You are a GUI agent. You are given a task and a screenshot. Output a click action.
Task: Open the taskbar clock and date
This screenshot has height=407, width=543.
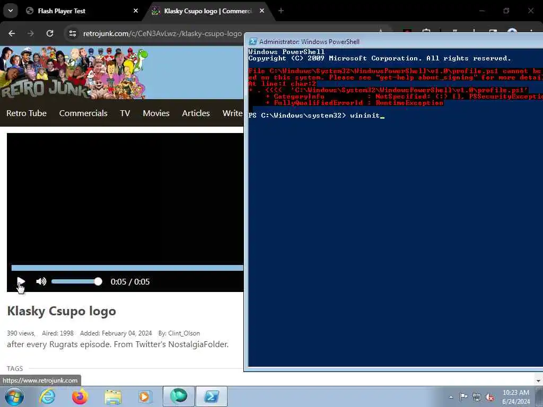point(516,397)
